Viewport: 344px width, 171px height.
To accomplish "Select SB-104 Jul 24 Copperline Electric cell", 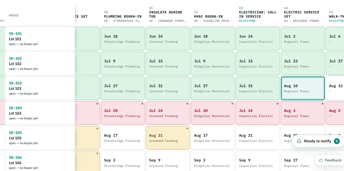I will coord(258,113).
